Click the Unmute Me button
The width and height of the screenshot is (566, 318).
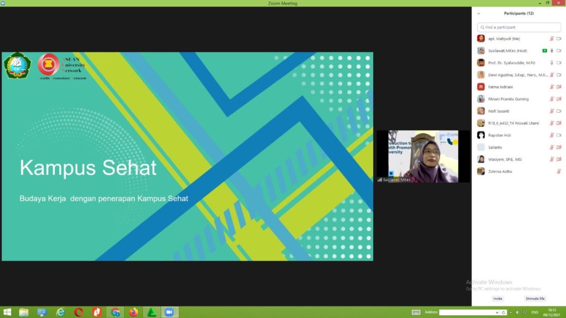[535, 299]
